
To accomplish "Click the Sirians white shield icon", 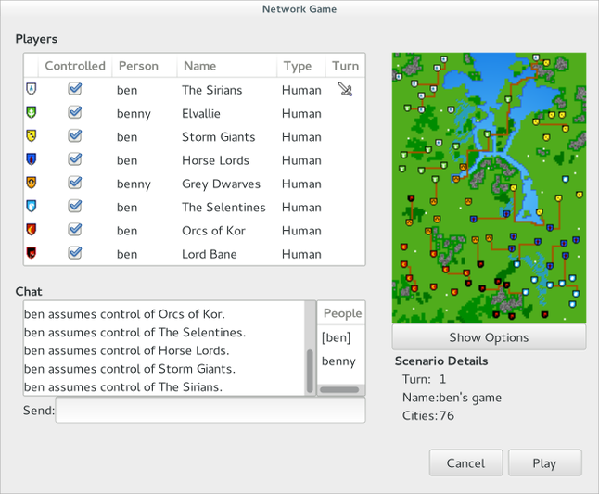I will pyautogui.click(x=31, y=90).
